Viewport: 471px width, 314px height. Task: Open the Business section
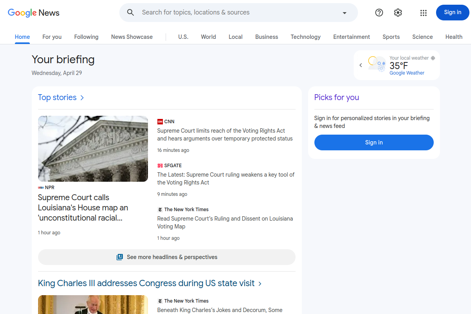pyautogui.click(x=267, y=37)
